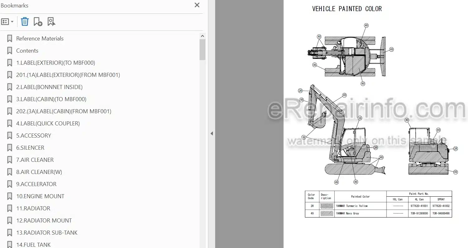Click bookmark icon beside 6.SILENCER
468x248 pixels.
[x=10, y=148]
